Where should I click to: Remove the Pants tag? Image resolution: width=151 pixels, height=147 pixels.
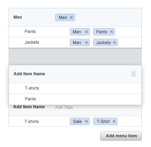pyautogui.click(x=111, y=32)
